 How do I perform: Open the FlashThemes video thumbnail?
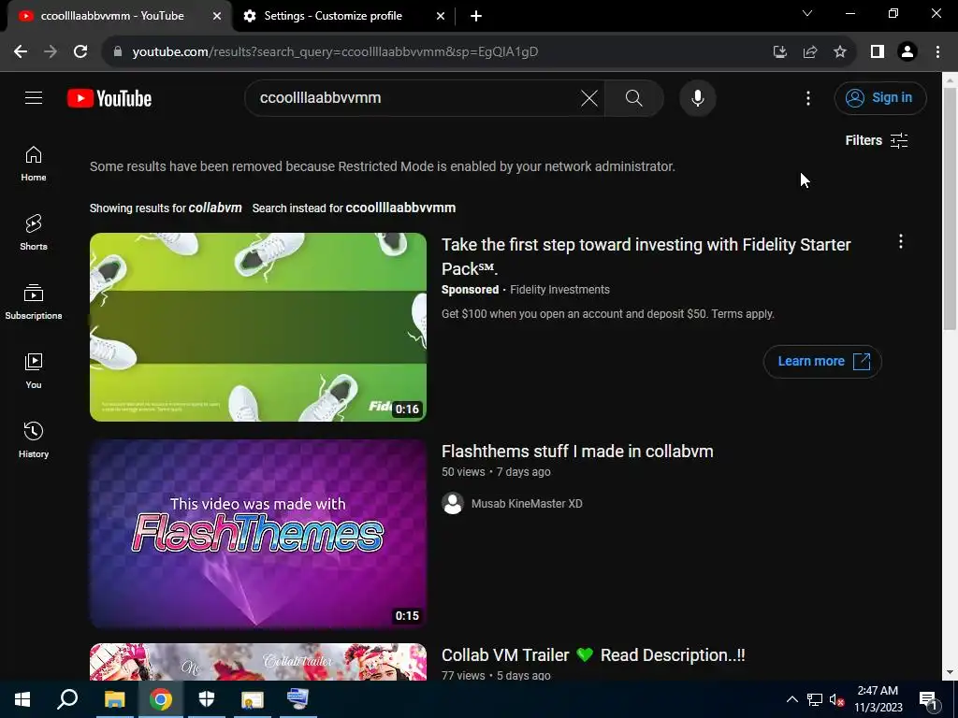258,534
